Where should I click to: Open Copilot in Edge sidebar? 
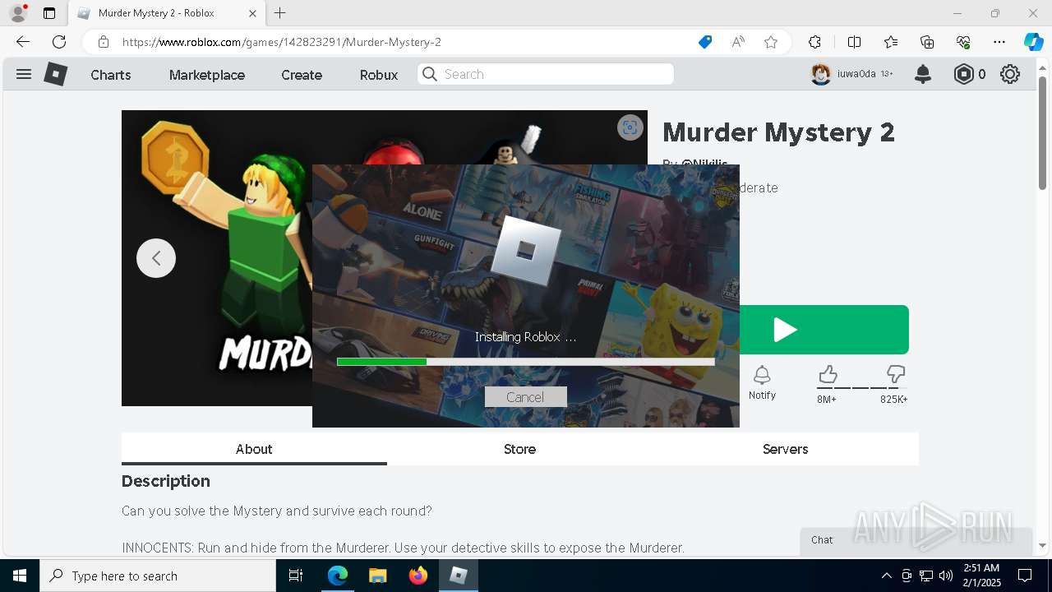(x=1034, y=42)
